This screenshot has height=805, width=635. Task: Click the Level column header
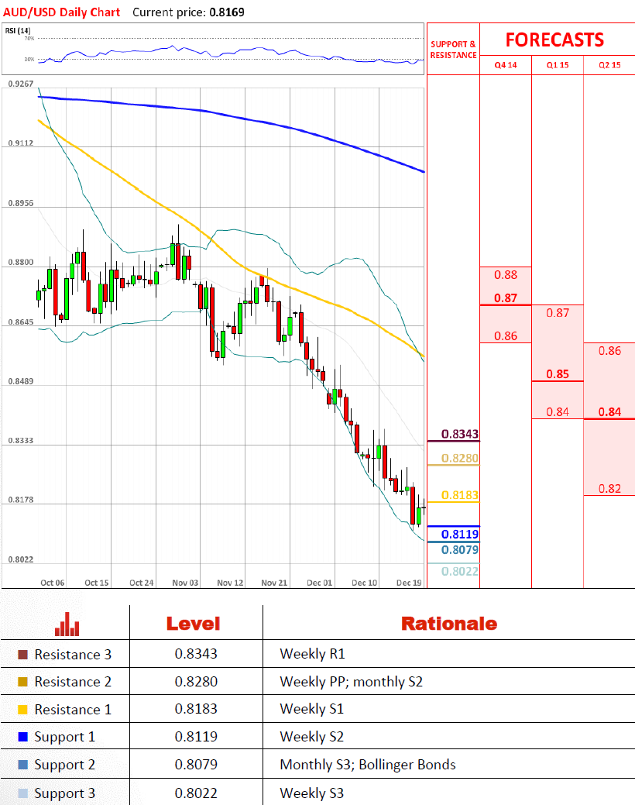(194, 624)
